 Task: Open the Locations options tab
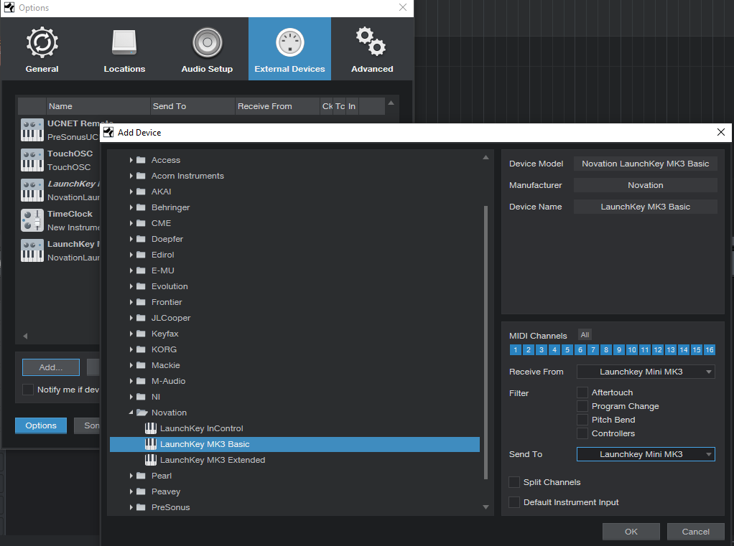[124, 49]
